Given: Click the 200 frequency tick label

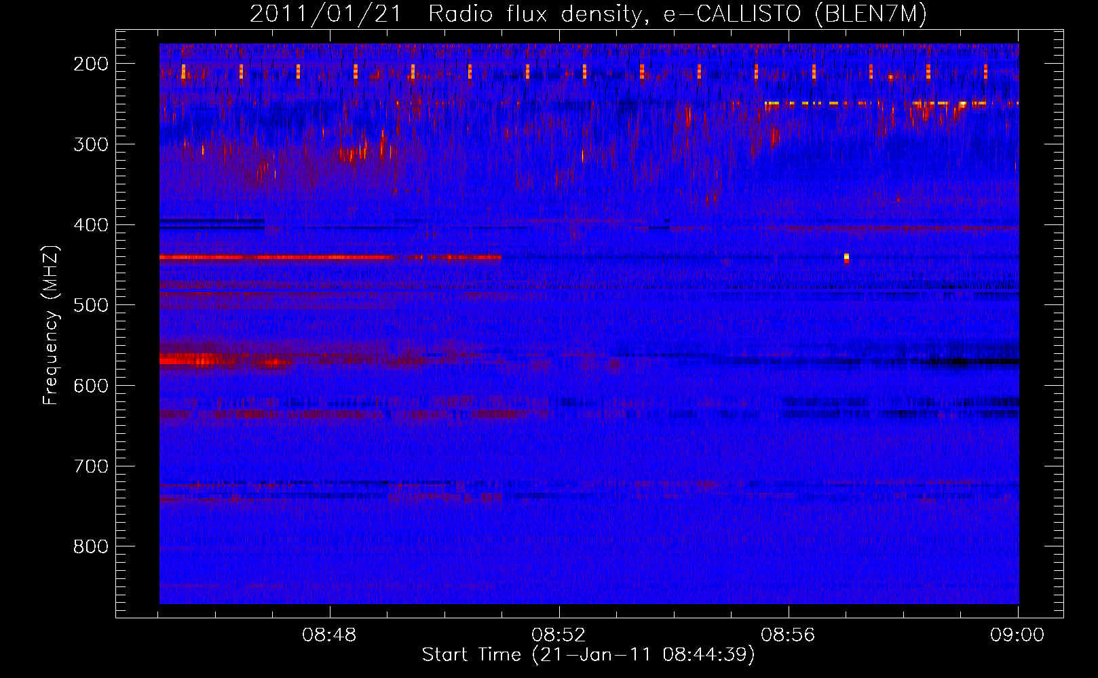Looking at the screenshot, I should [x=91, y=64].
